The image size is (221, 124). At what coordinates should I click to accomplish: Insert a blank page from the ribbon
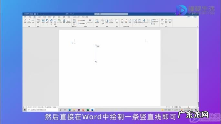[29, 21]
